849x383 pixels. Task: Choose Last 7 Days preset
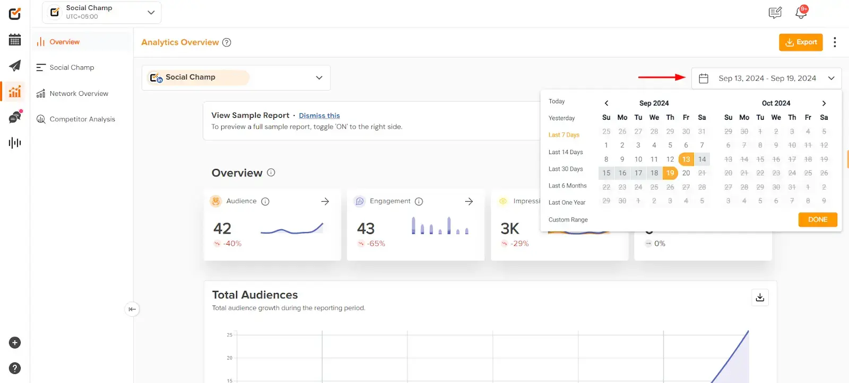point(564,135)
